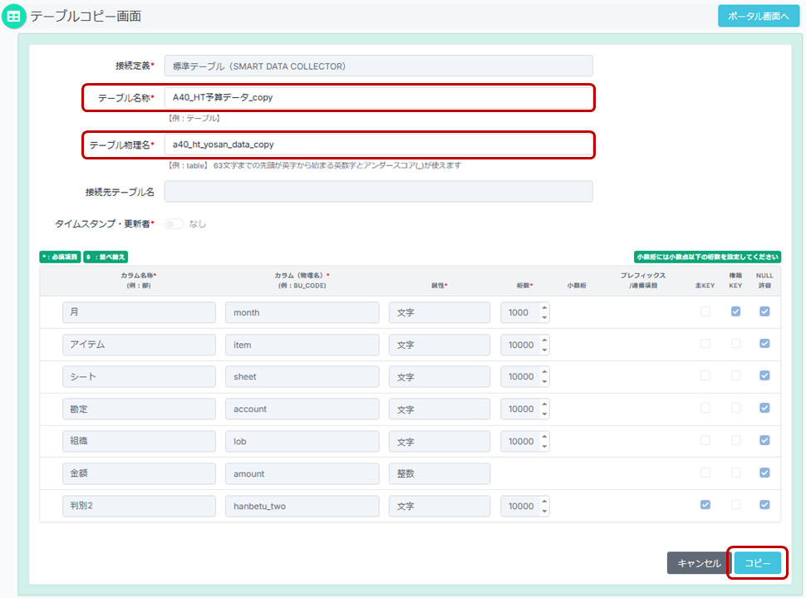
Task: Click the テーブル名称 input field
Action: click(x=378, y=97)
